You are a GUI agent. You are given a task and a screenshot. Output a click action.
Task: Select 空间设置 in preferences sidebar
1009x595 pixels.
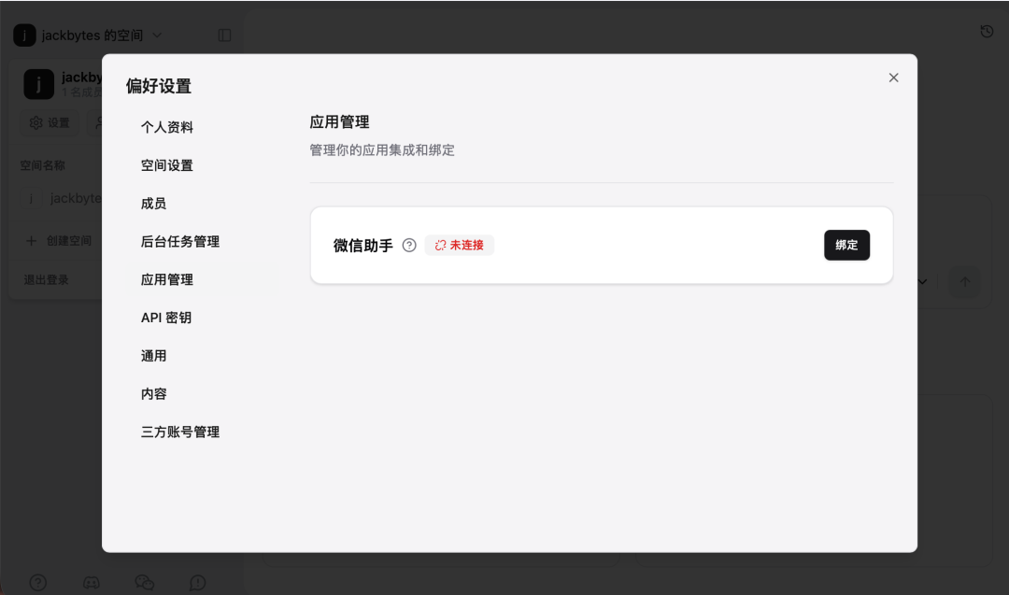pyautogui.click(x=167, y=165)
